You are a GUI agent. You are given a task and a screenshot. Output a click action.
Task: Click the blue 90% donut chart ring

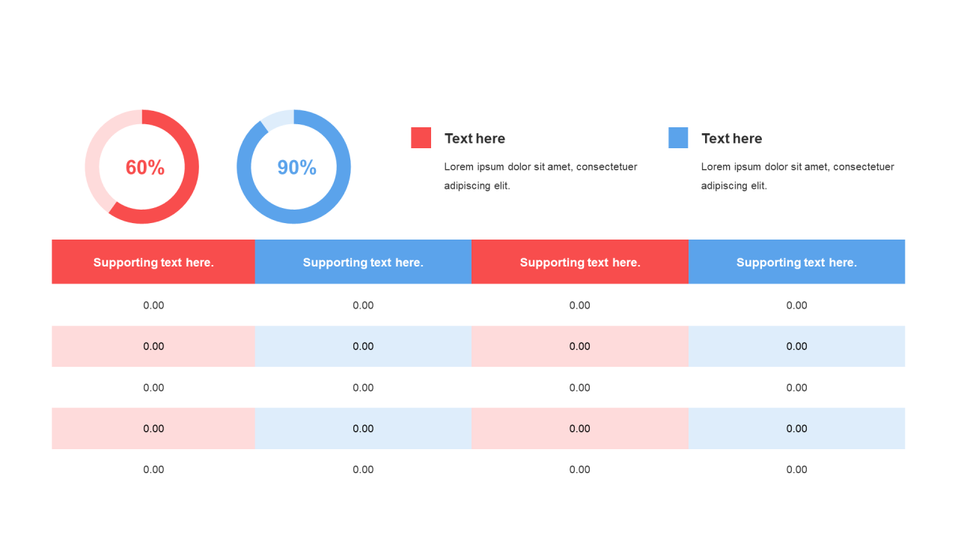[343, 166]
